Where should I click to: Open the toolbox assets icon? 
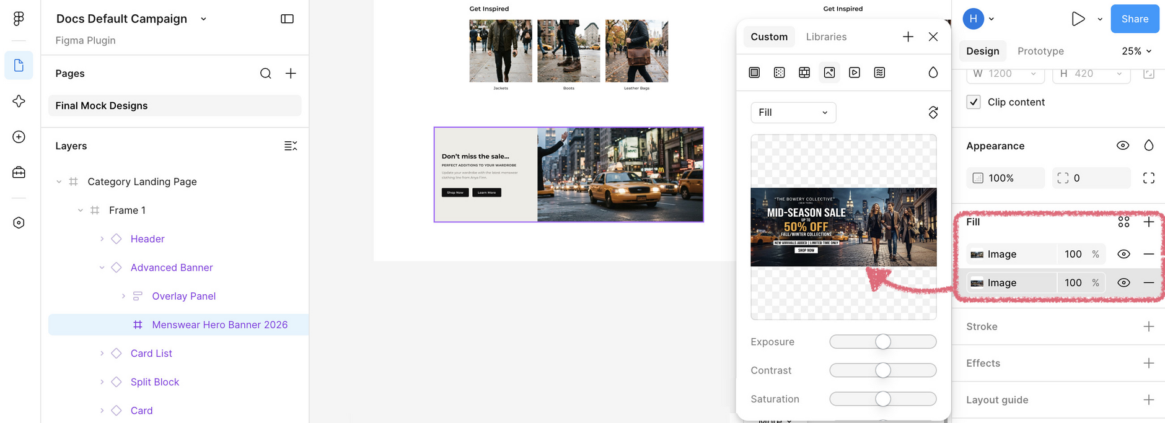[19, 172]
